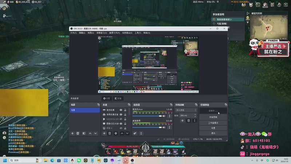Screen dimensions: 291x164
Task: Click 开始录制 start recording button
Action: (x=213, y=117)
